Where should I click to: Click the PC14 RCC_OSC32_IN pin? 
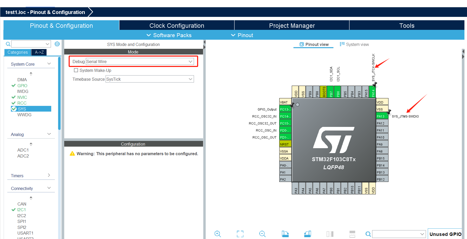285,116
